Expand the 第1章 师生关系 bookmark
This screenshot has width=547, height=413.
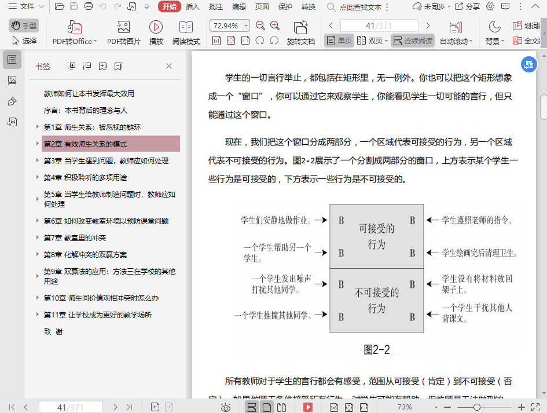[x=37, y=127]
